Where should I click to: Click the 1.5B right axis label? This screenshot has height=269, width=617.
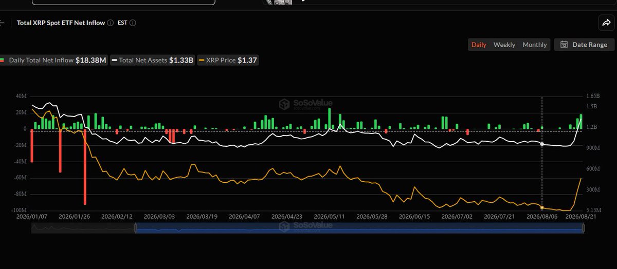click(592, 106)
